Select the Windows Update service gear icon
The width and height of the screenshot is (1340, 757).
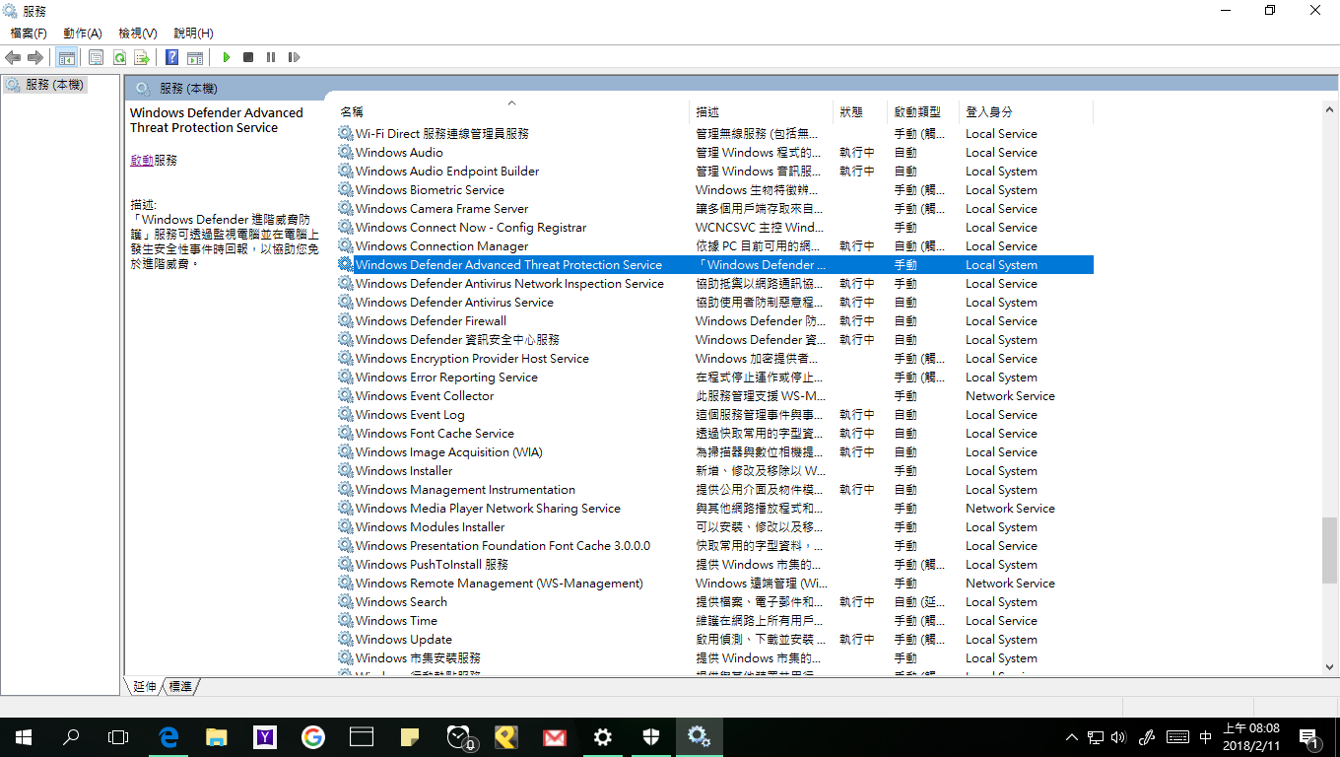coord(345,639)
